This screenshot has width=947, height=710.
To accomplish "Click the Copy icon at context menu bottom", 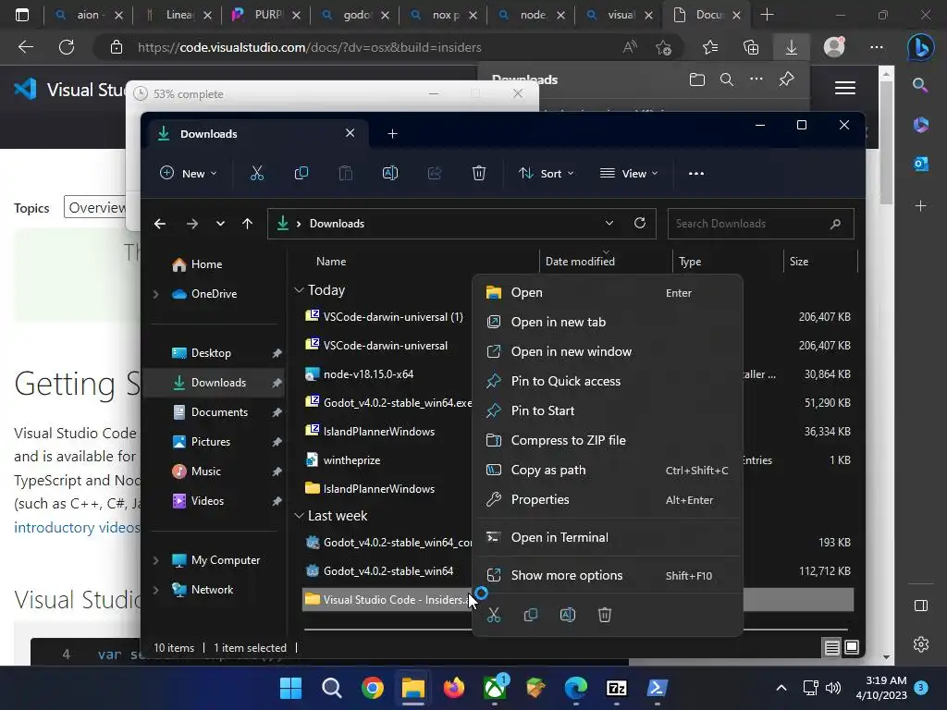I will click(x=530, y=615).
